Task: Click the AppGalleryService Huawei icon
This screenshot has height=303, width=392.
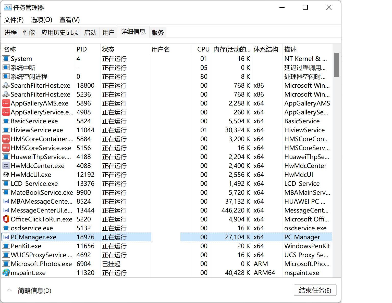Action: point(6,112)
